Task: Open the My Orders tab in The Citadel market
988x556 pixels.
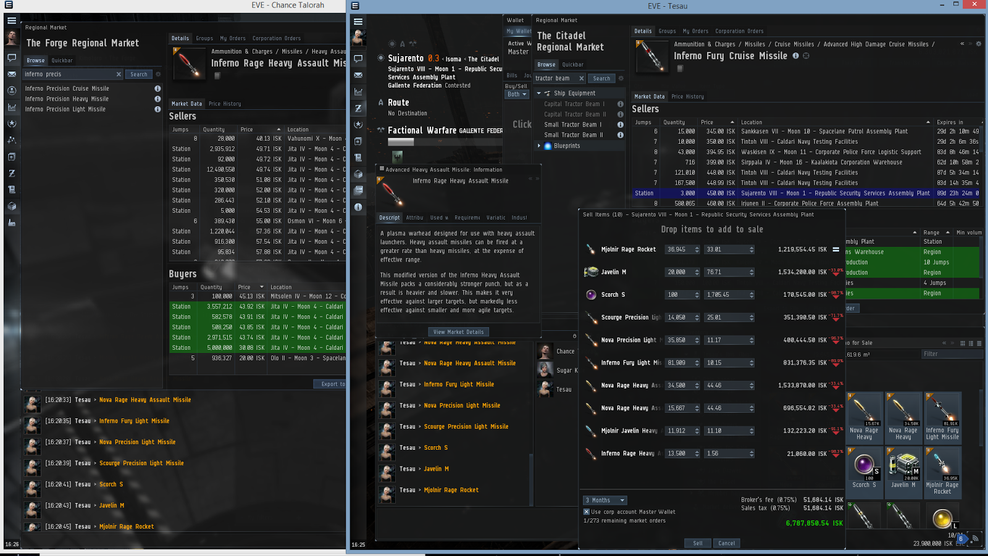Action: coord(695,31)
